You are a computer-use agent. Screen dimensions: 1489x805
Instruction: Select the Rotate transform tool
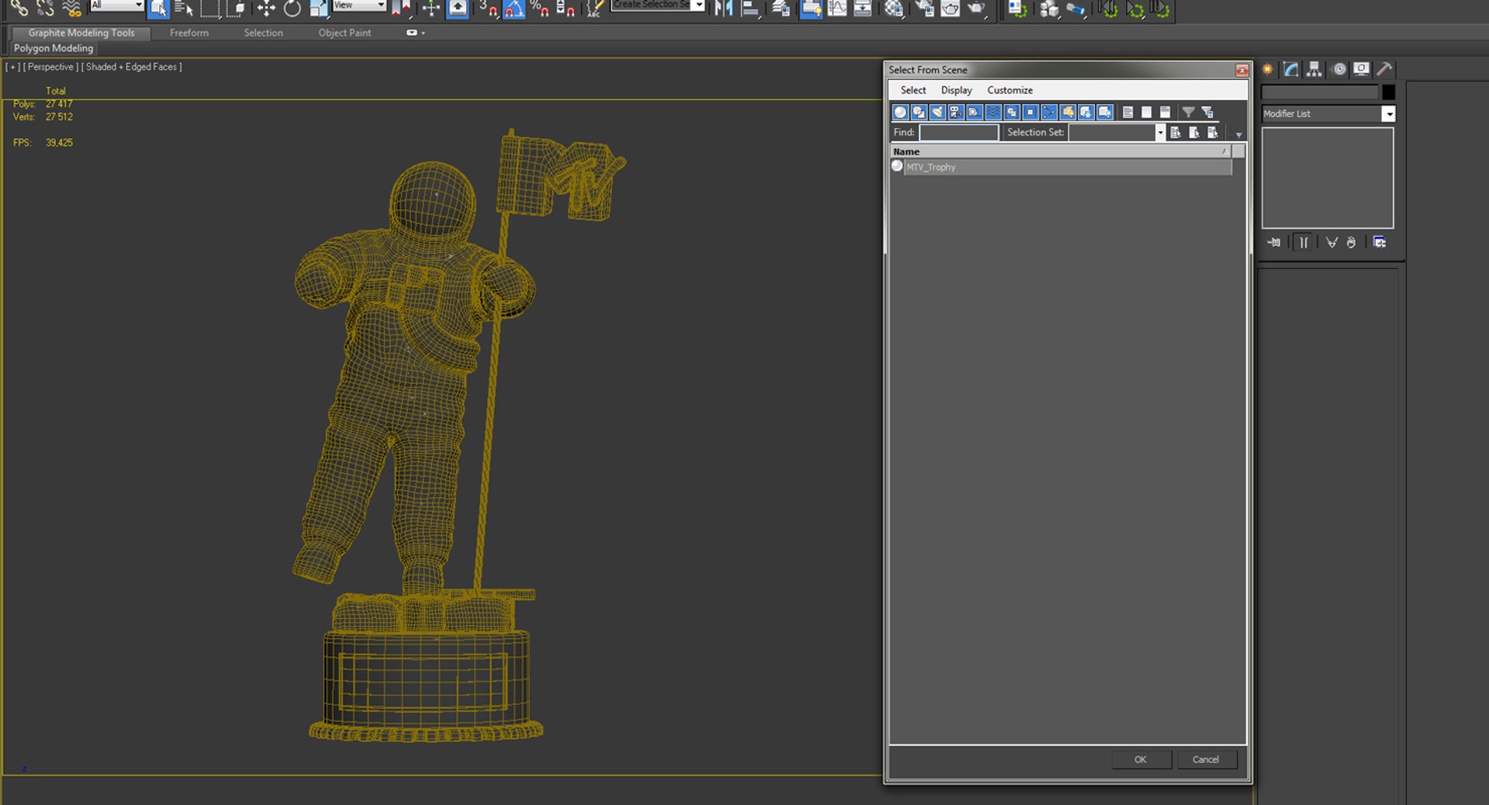(292, 9)
